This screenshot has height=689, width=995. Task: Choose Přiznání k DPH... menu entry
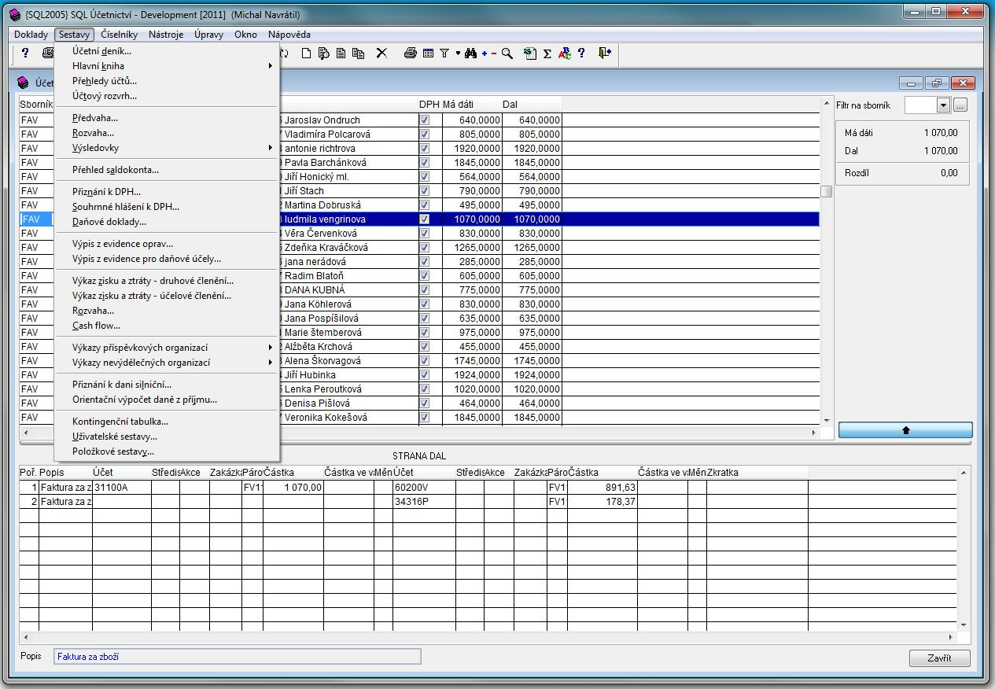click(x=167, y=192)
